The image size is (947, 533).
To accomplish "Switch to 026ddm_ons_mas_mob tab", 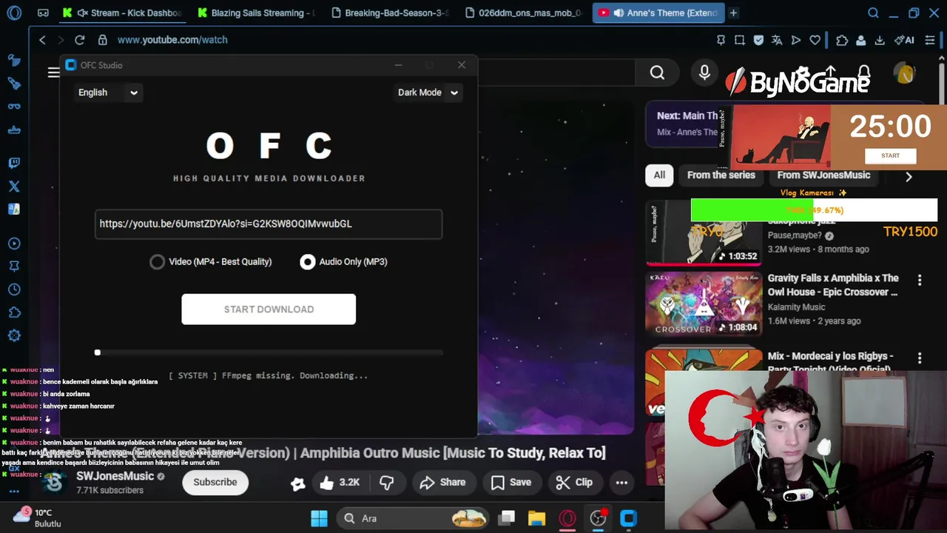I will 524,13.
